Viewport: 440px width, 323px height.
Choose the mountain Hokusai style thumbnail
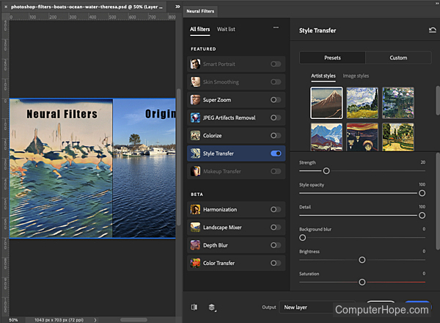point(326,103)
